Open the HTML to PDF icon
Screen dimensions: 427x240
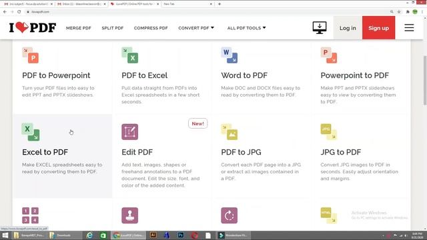point(329,215)
